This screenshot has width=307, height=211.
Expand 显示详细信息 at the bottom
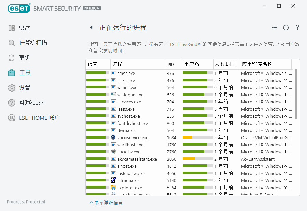(x=106, y=203)
